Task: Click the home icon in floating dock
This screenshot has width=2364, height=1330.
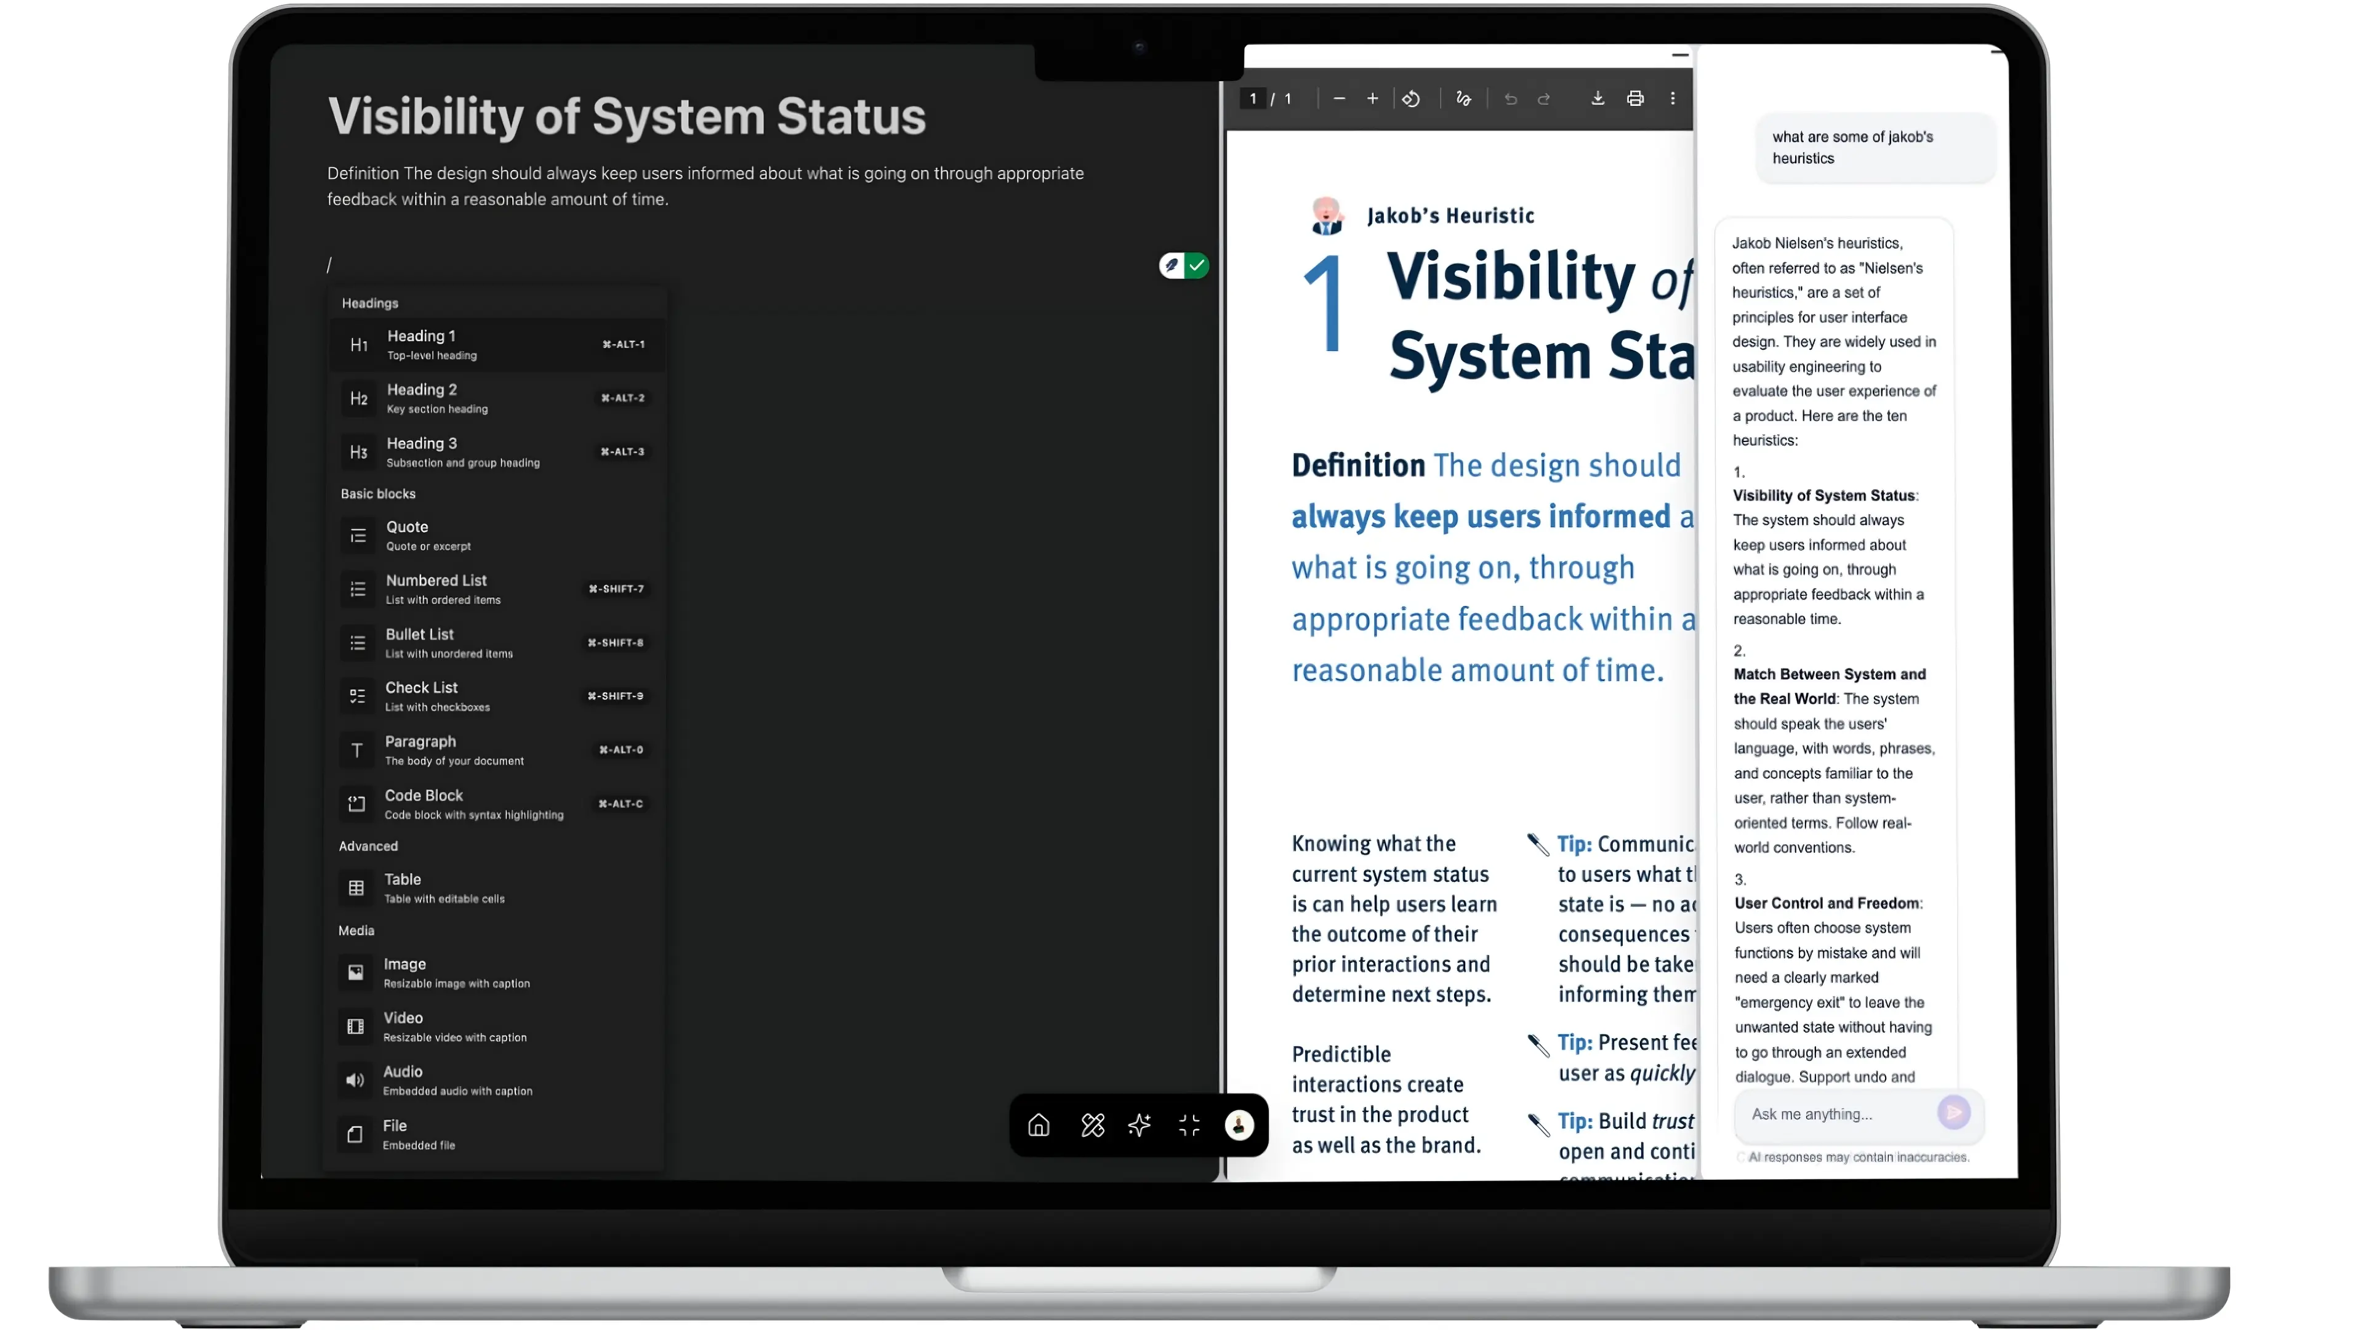Action: click(1038, 1126)
